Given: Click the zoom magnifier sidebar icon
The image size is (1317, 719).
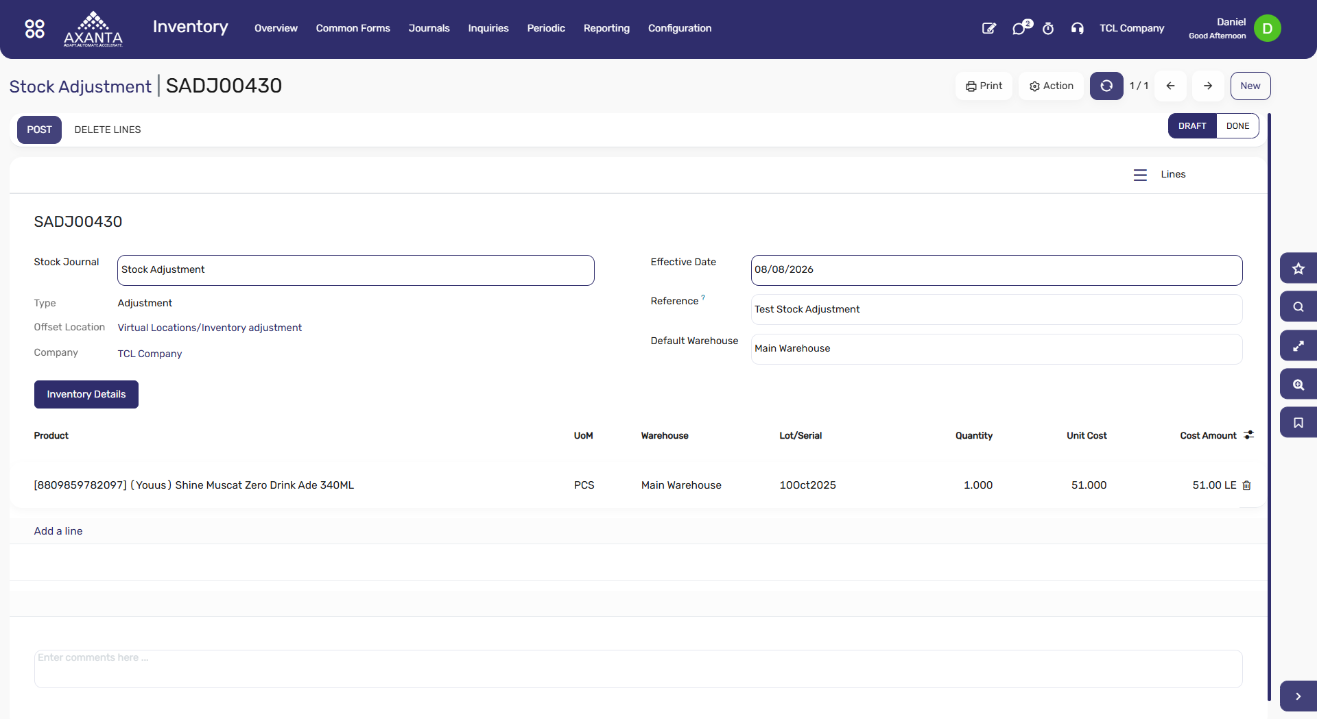Looking at the screenshot, I should [1298, 385].
